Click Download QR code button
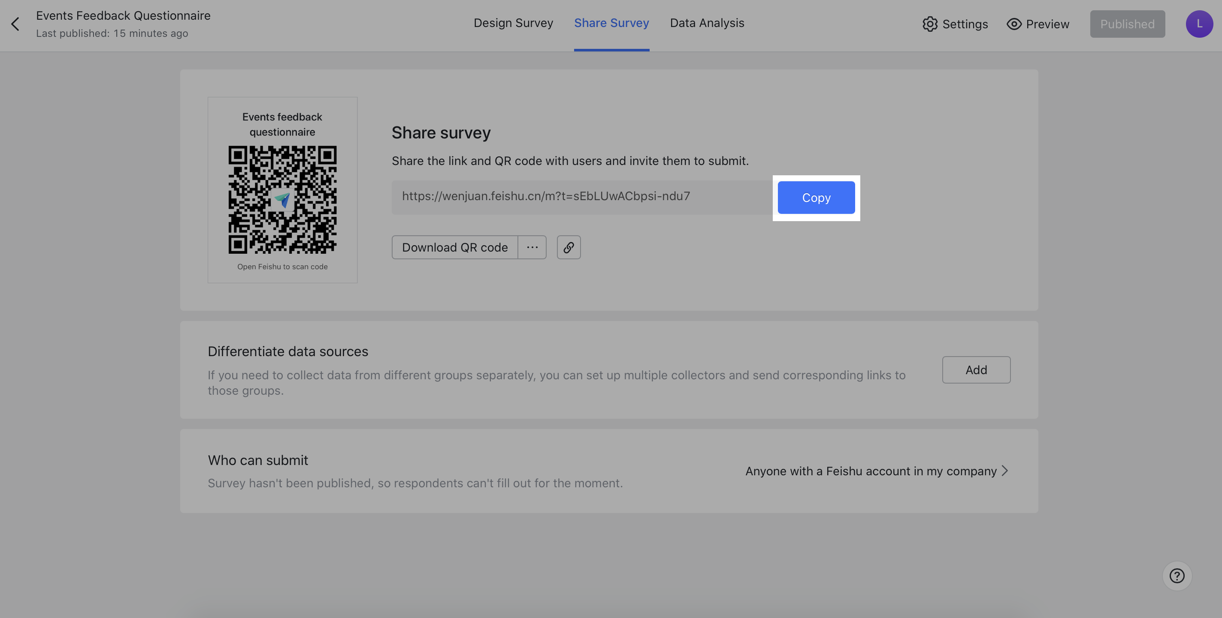The image size is (1222, 618). coord(454,247)
